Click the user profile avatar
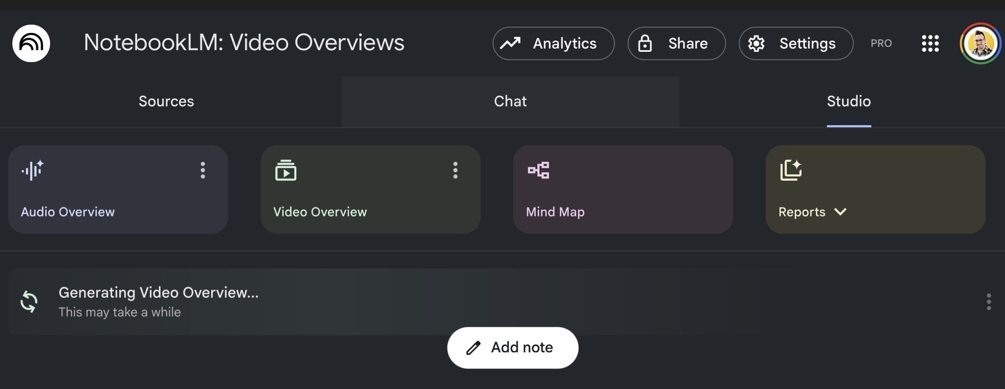 click(x=980, y=43)
